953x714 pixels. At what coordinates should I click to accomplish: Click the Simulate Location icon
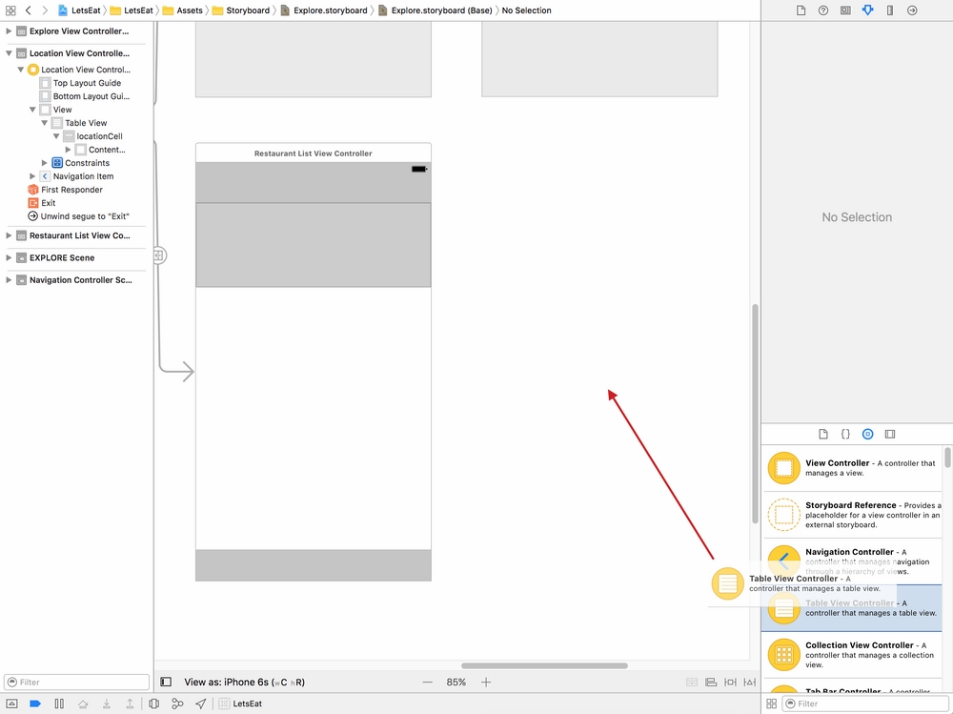[200, 704]
